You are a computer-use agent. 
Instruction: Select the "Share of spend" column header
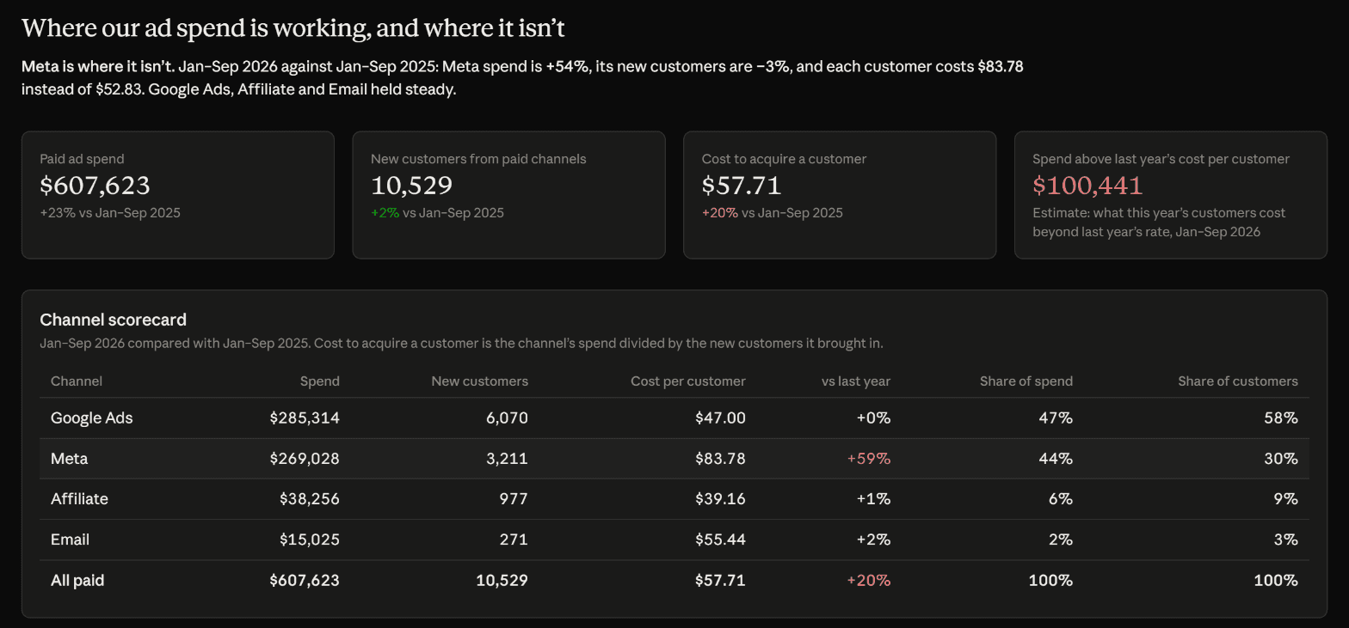pos(1026,381)
